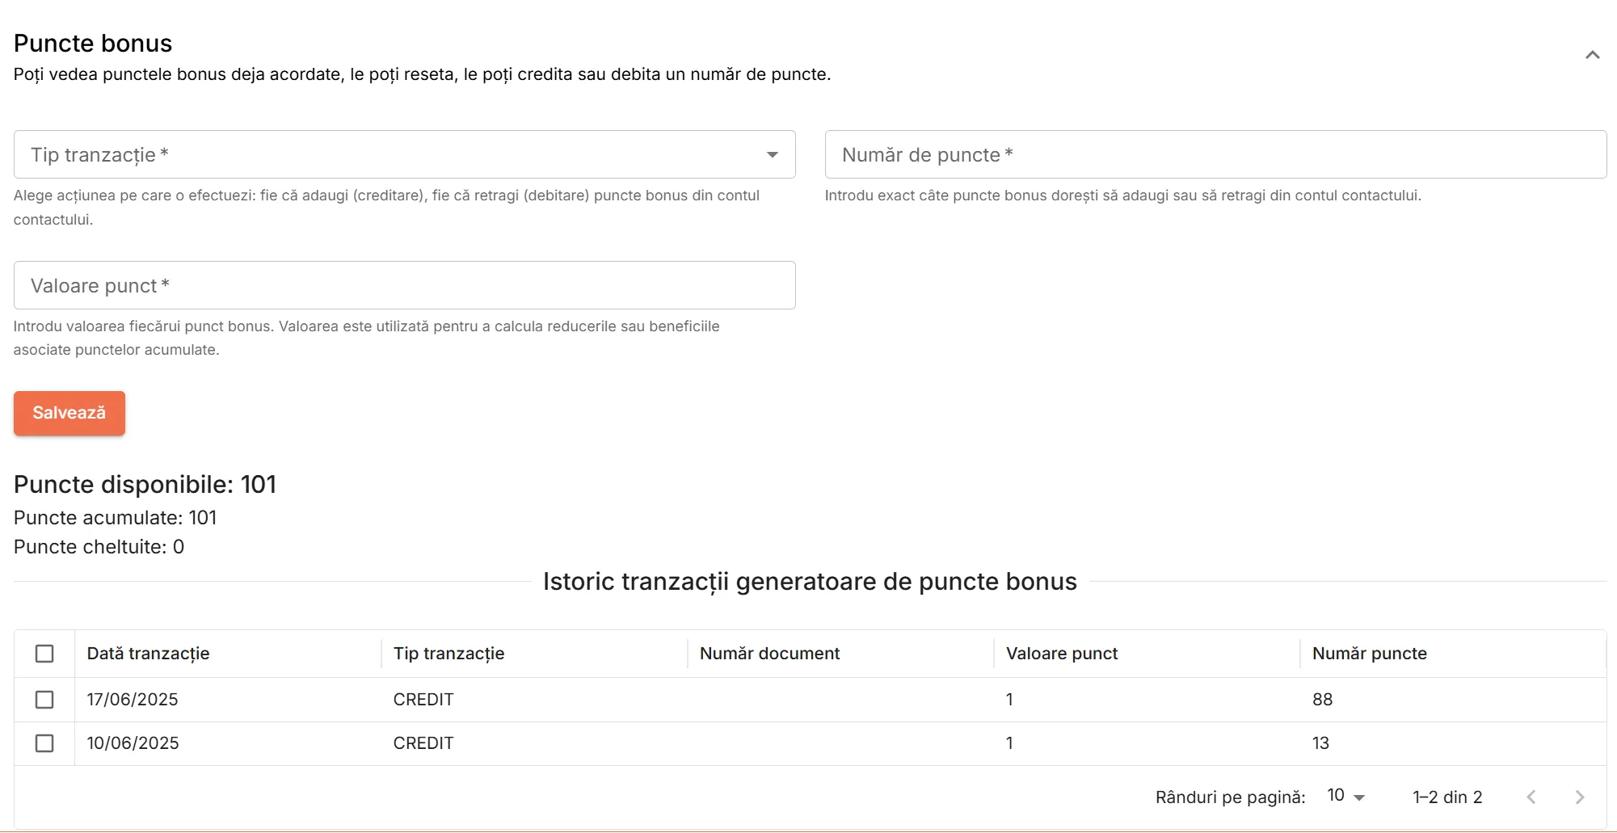Screen dimensions: 1617x833
Task: Toggle the select-all checkbox in table header
Action: [44, 654]
